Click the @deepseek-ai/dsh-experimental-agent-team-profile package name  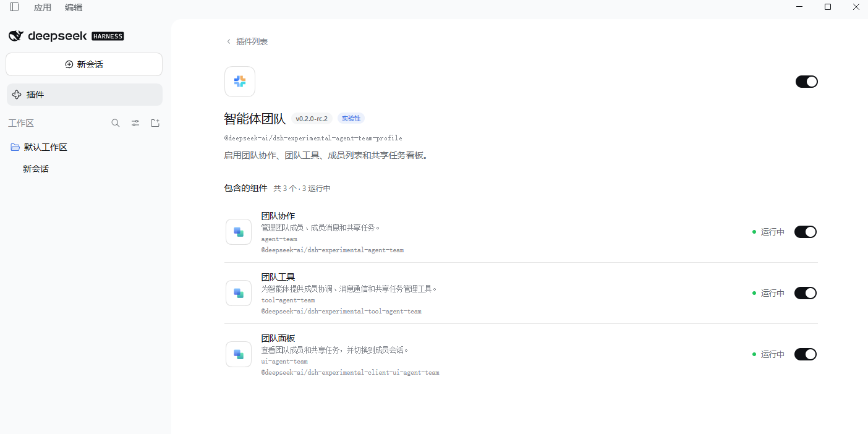click(x=313, y=138)
